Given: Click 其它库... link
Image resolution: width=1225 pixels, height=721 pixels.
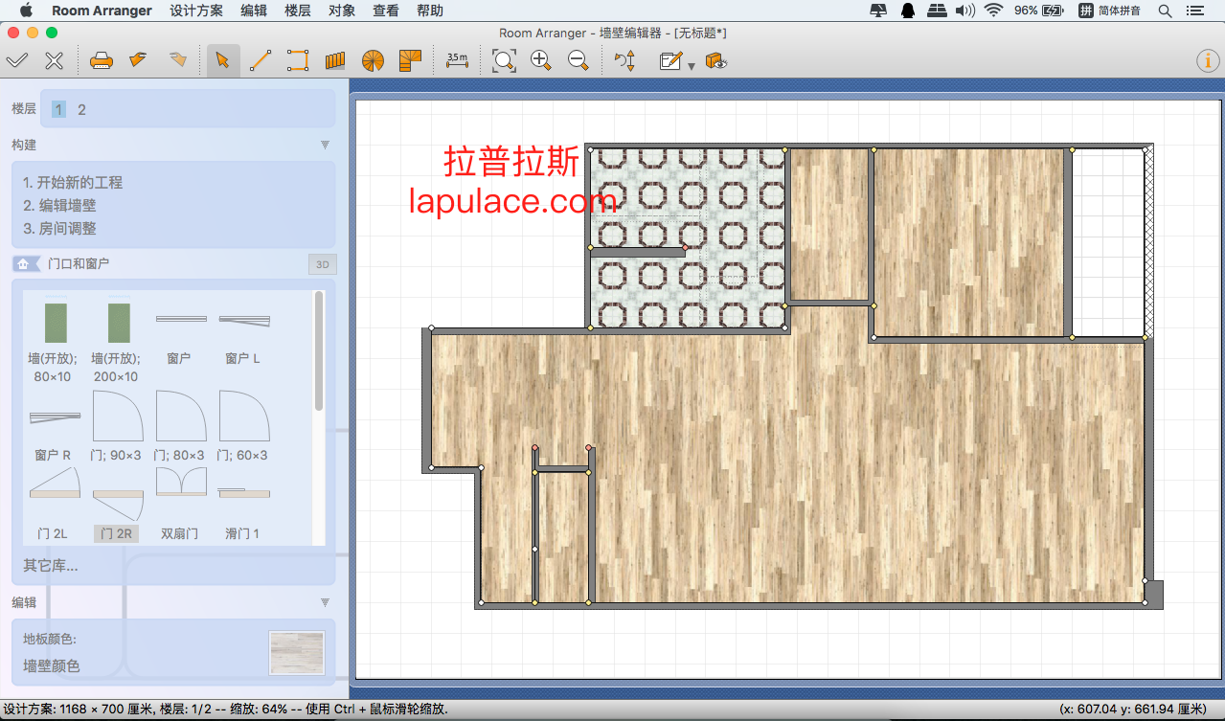Looking at the screenshot, I should [51, 565].
